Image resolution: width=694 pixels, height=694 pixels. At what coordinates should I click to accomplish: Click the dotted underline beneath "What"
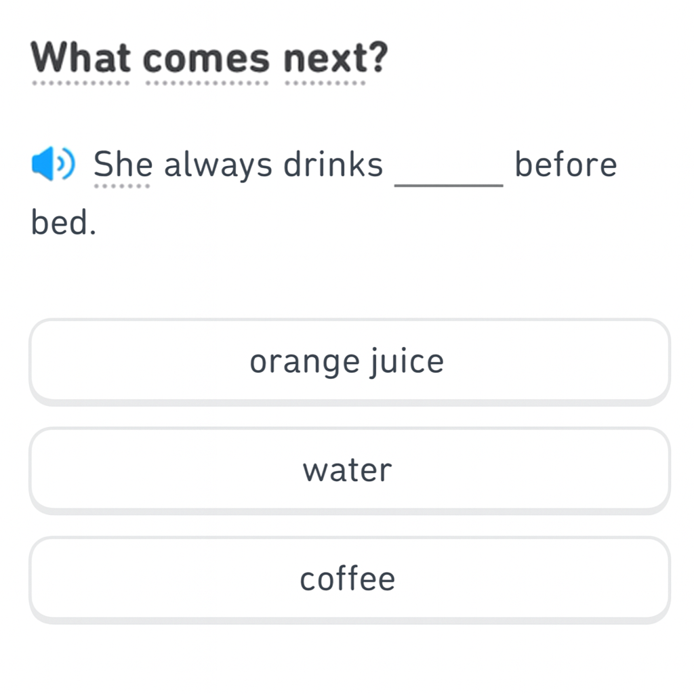pos(80,84)
